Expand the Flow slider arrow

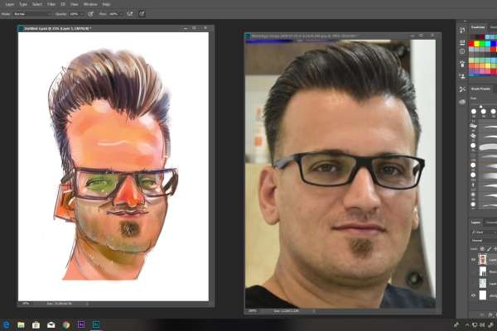pos(121,14)
